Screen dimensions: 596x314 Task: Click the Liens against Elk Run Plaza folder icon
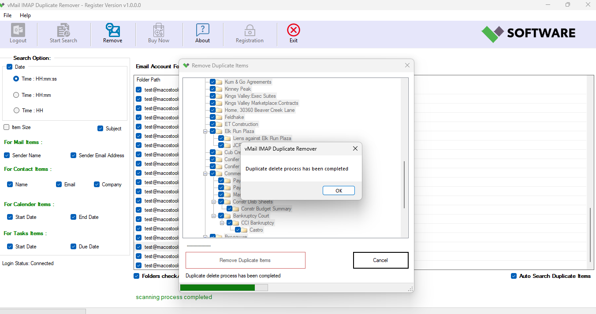[x=227, y=138]
